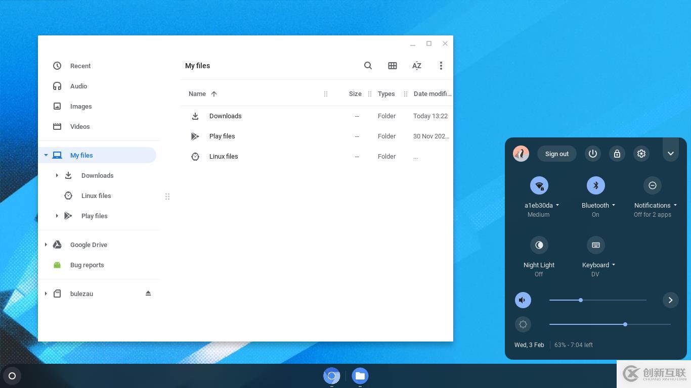Image resolution: width=691 pixels, height=388 pixels.
Task: Expand the Downloads subtree arrow
Action: pos(57,175)
